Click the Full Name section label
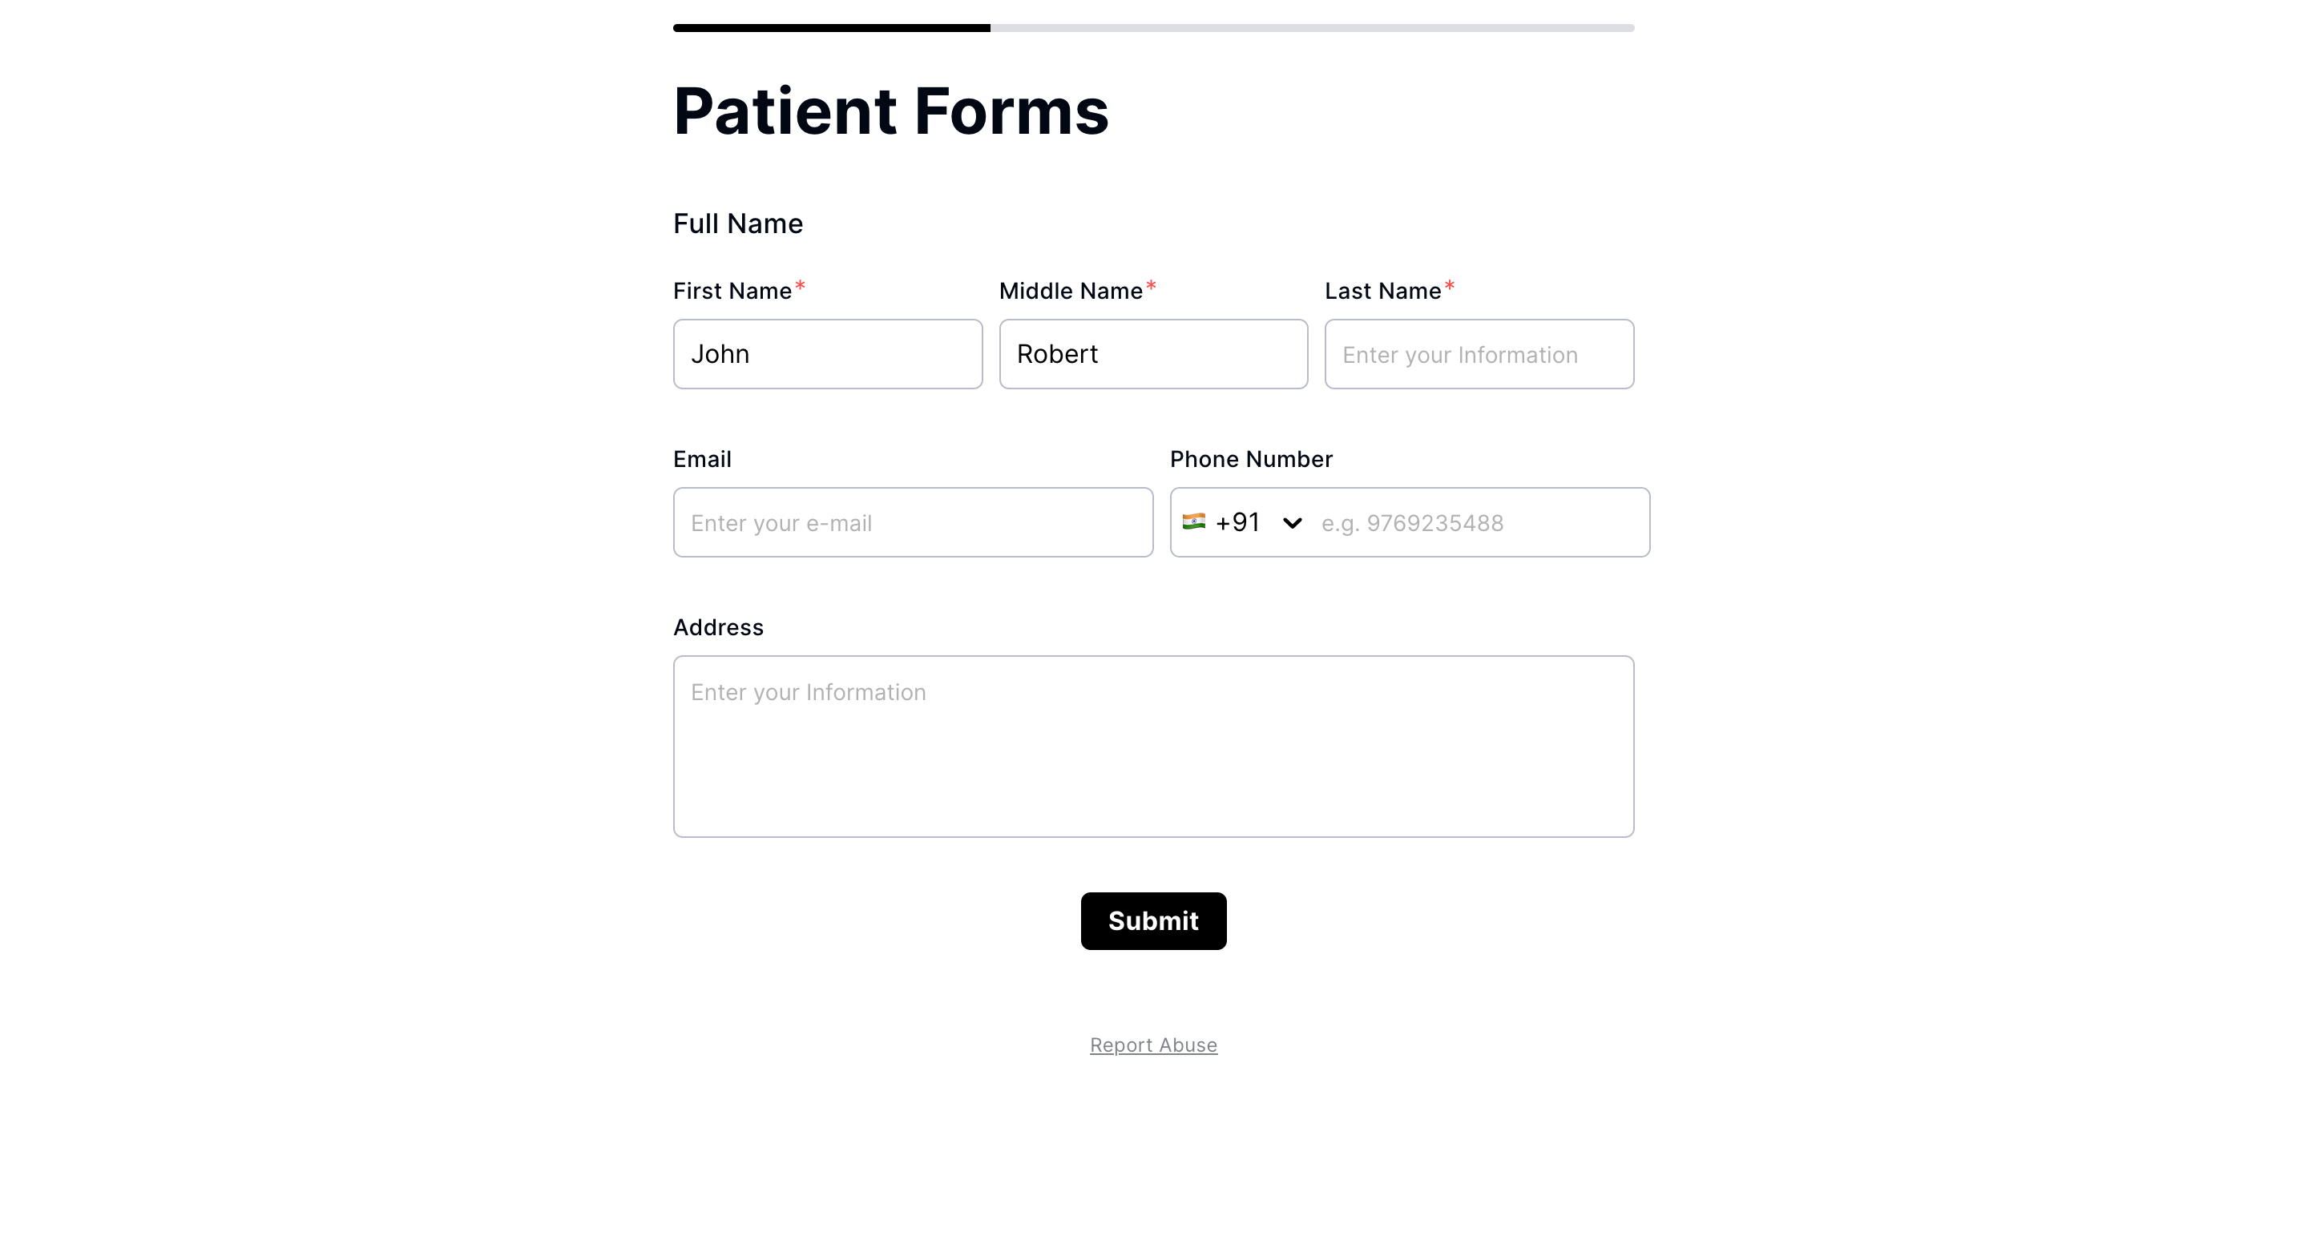Screen dimensions: 2308x1240 [736, 223]
